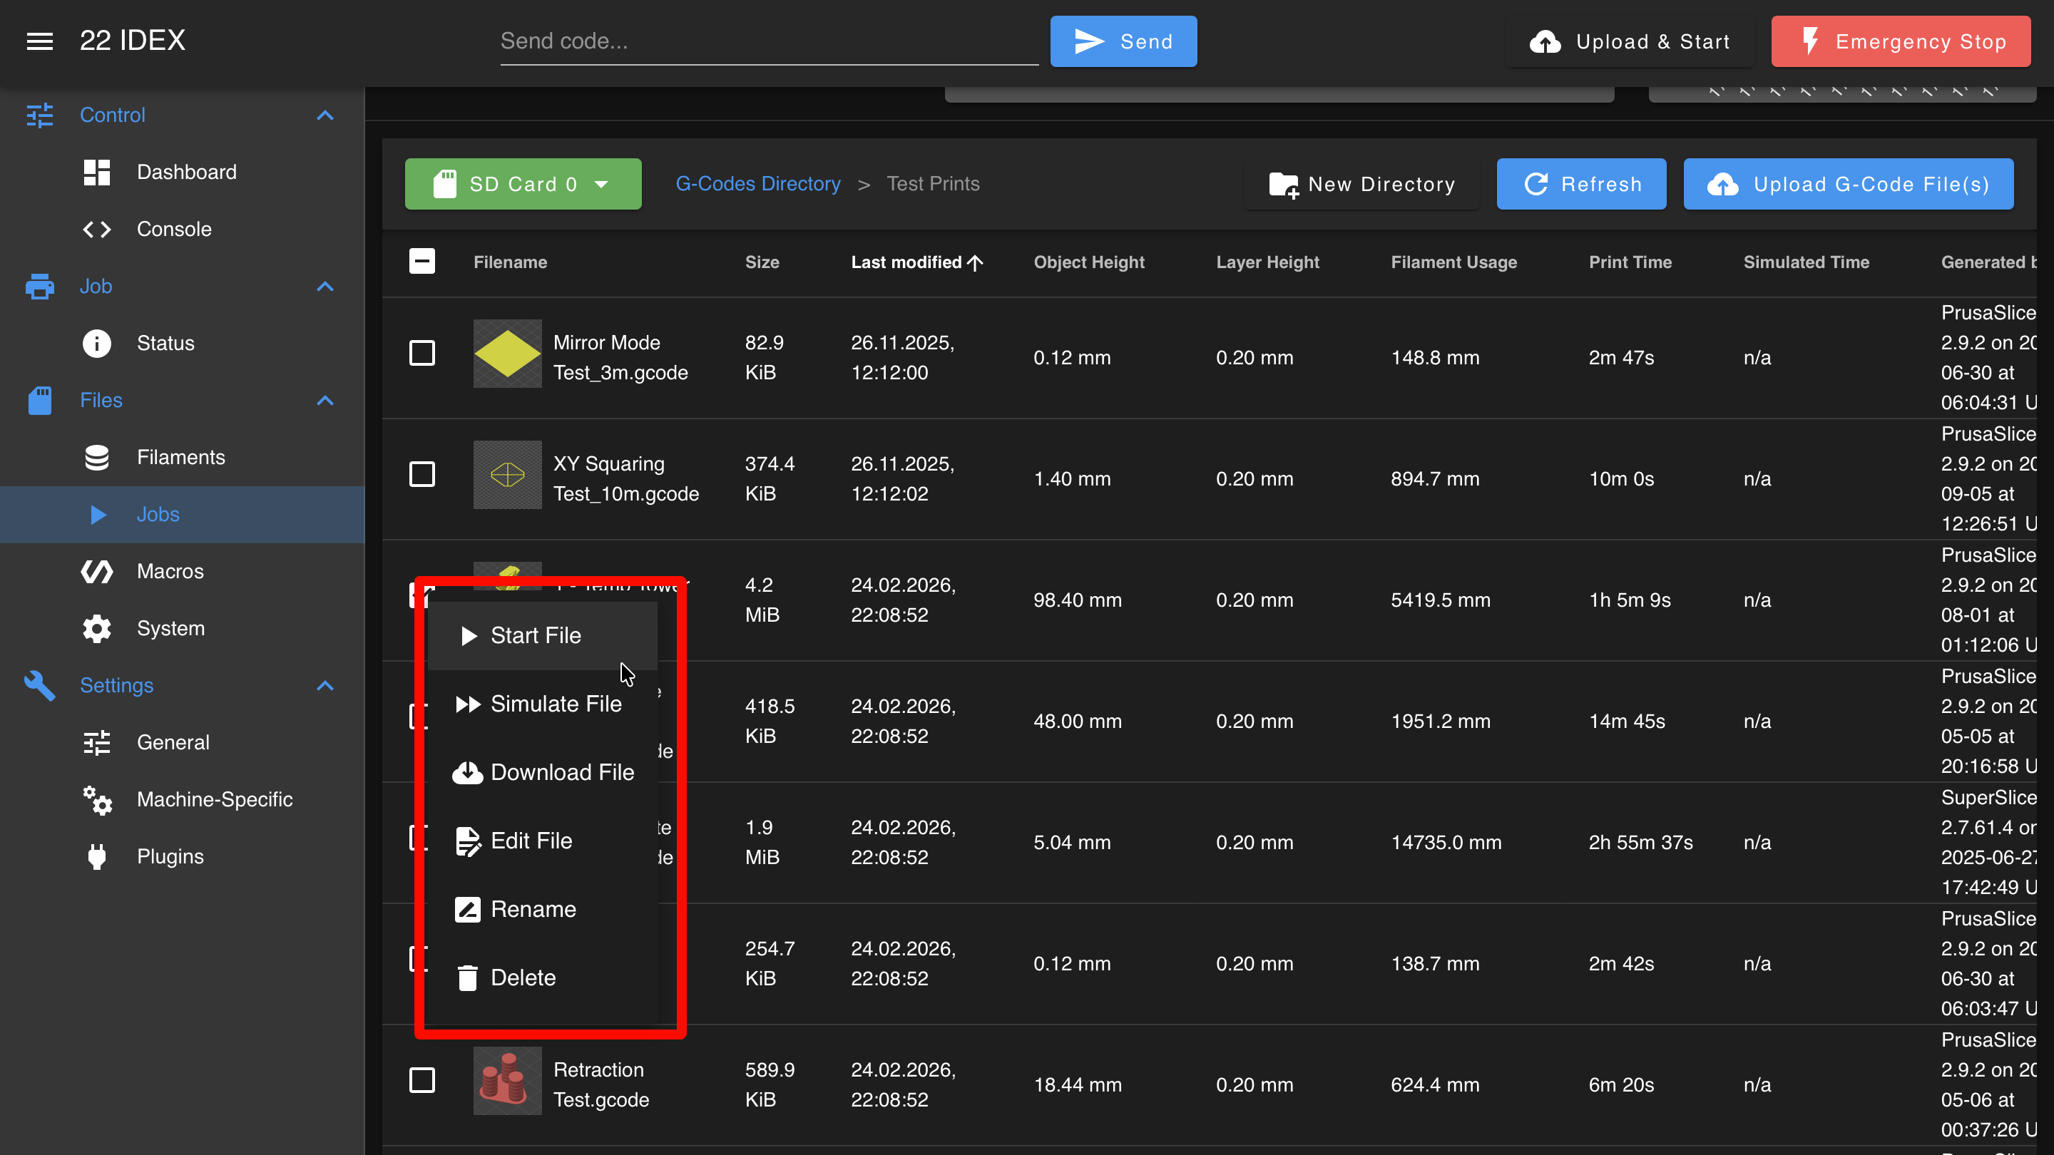Choose Simulate File from context menu

543,704
